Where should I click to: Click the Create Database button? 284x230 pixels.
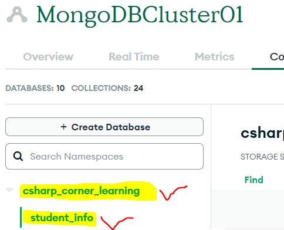(104, 127)
